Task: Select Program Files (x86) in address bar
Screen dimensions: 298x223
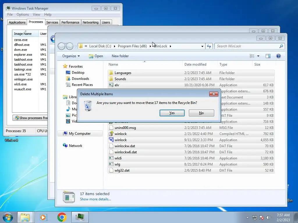Action: coord(132,46)
